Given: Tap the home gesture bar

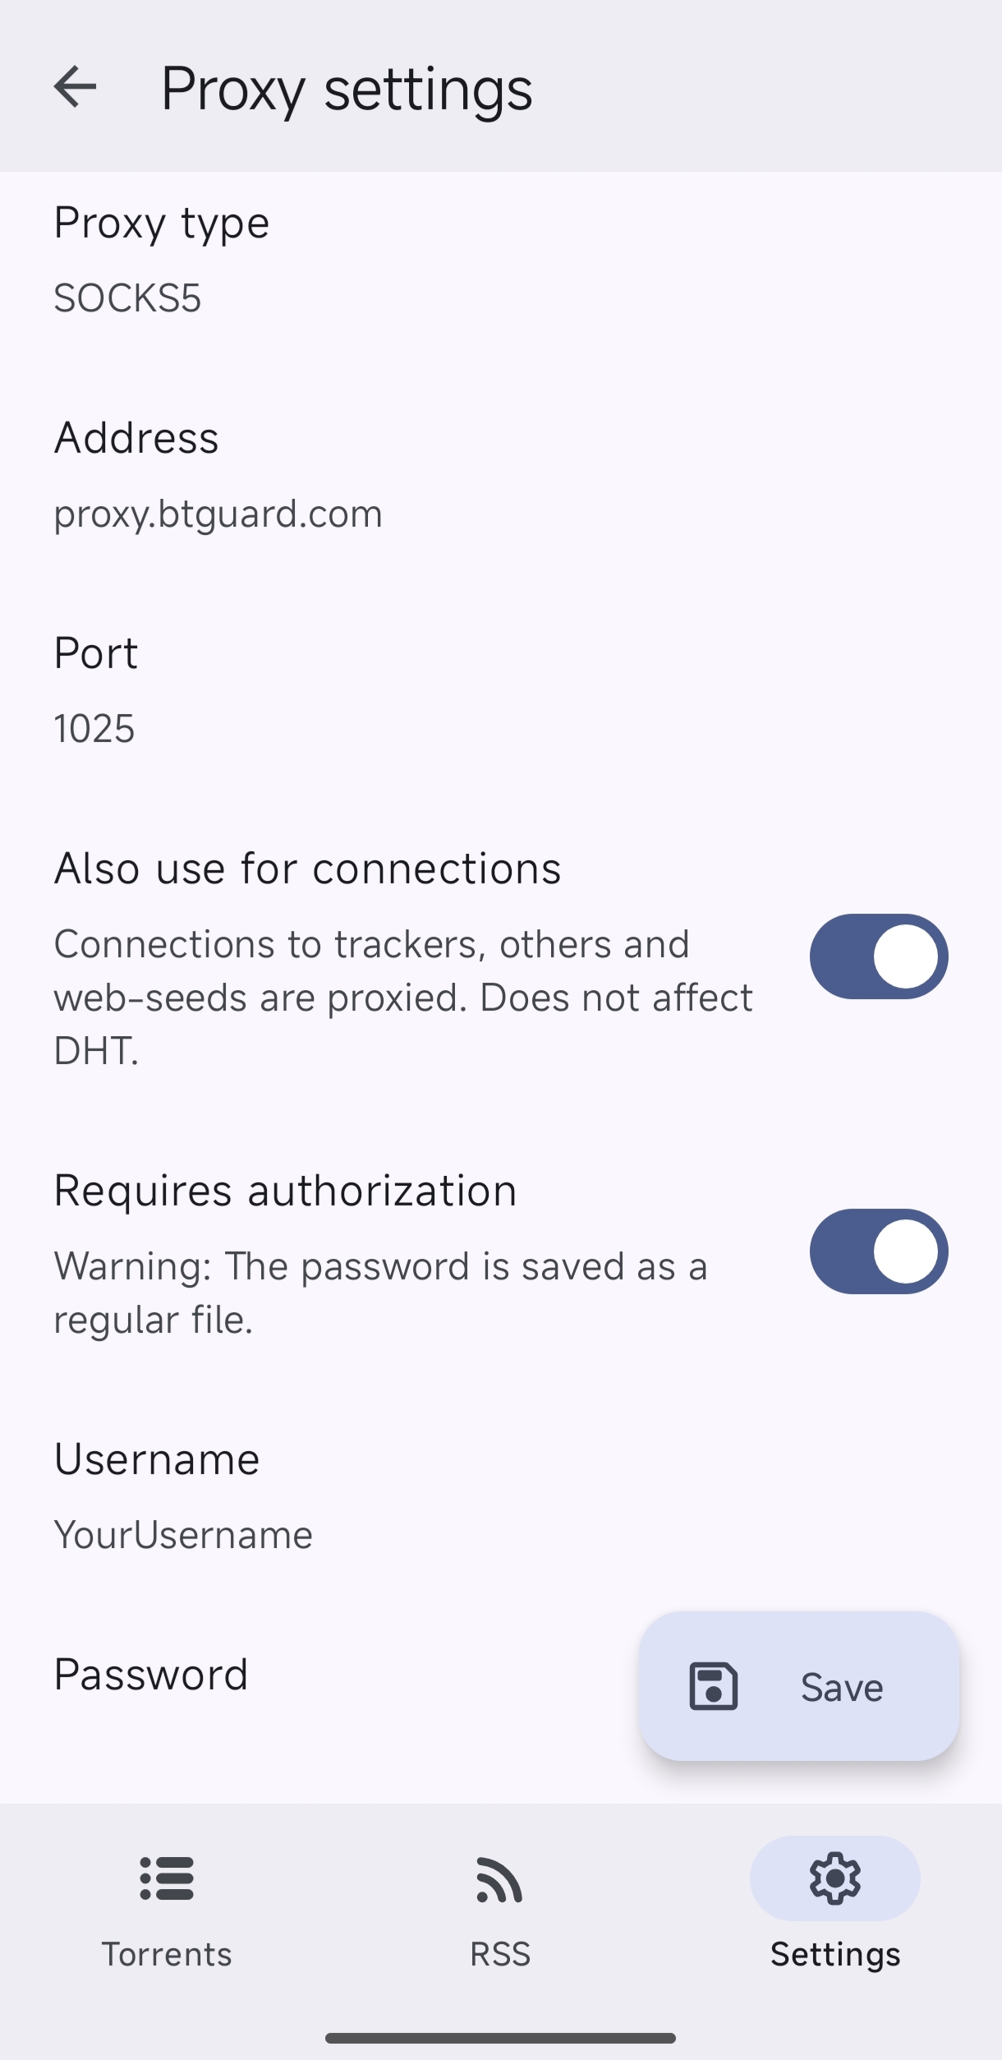Looking at the screenshot, I should tap(500, 2038).
